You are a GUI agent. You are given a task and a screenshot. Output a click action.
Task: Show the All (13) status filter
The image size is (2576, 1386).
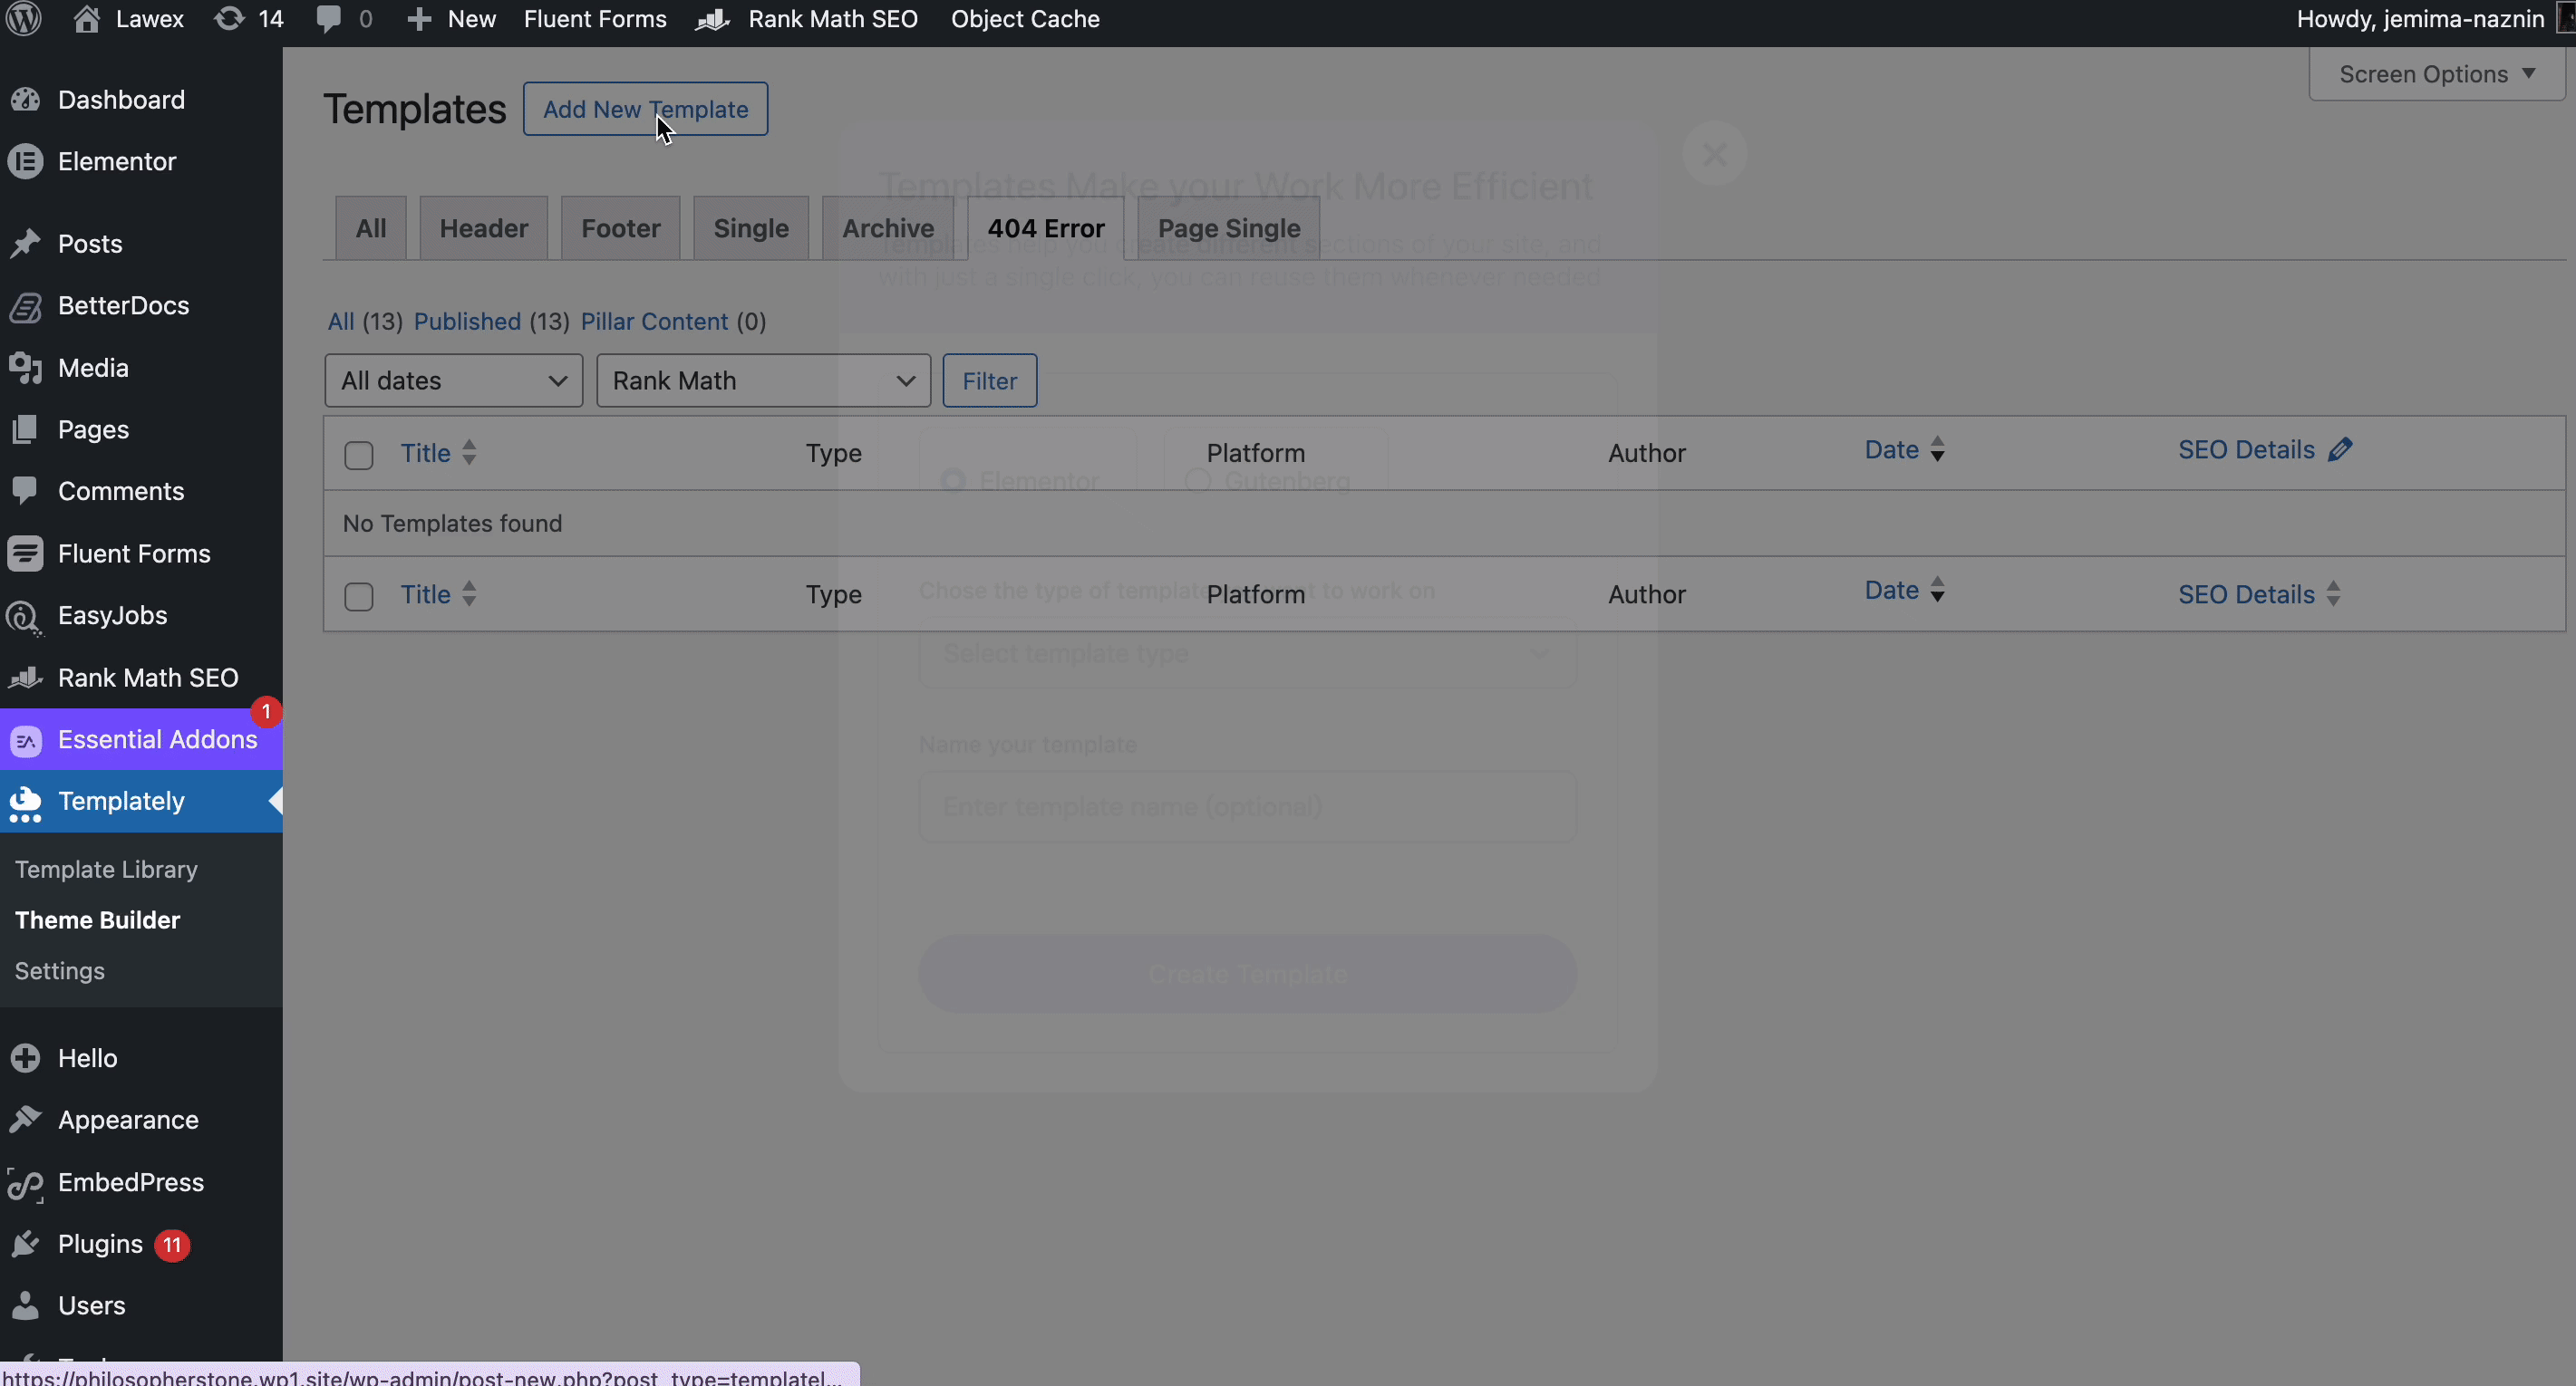point(365,322)
